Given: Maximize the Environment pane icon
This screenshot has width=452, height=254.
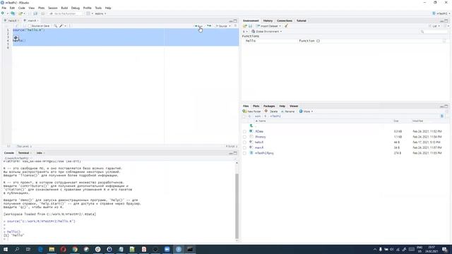Looking at the screenshot, I should click(446, 21).
